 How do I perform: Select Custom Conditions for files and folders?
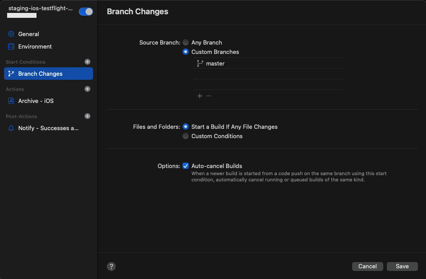pos(186,136)
